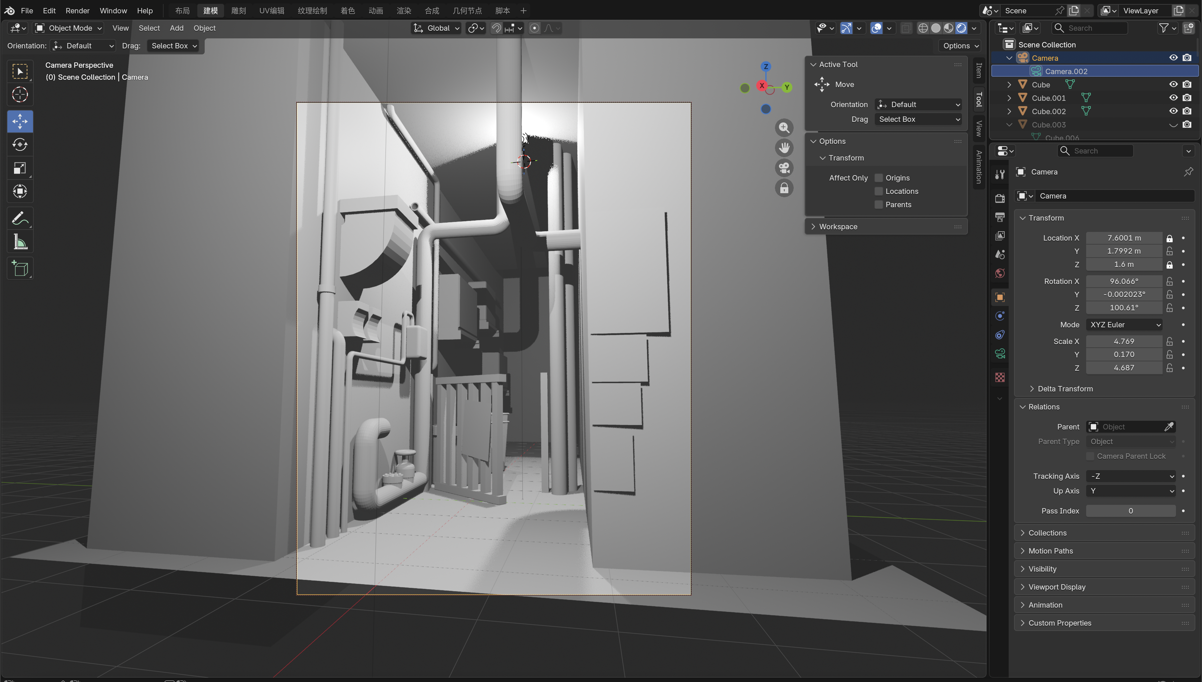1202x682 pixels.
Task: Open the Global transform orientation dropdown
Action: (436, 28)
